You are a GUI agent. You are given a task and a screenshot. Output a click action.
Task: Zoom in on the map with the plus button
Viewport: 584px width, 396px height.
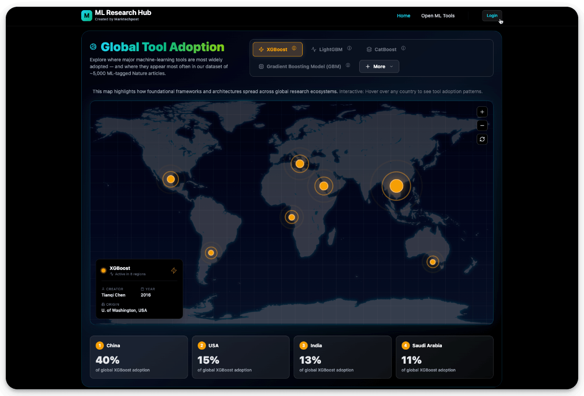(482, 112)
